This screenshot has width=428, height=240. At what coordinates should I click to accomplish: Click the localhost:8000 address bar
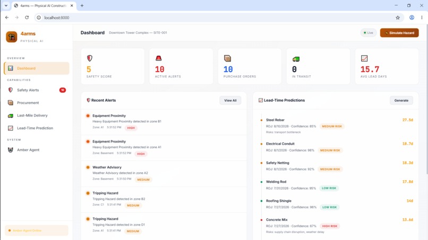(x=218, y=17)
